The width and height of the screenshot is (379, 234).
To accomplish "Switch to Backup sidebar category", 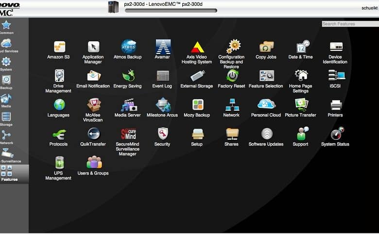I will [6, 83].
